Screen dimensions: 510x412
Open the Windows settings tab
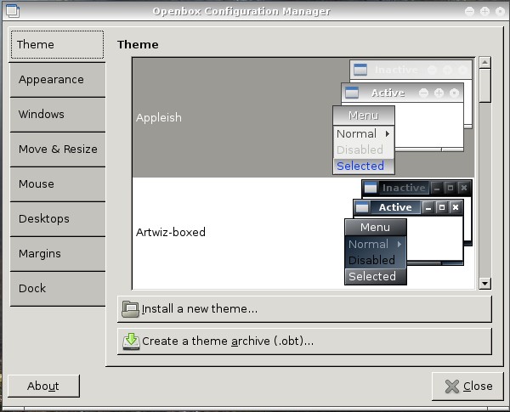click(57, 115)
